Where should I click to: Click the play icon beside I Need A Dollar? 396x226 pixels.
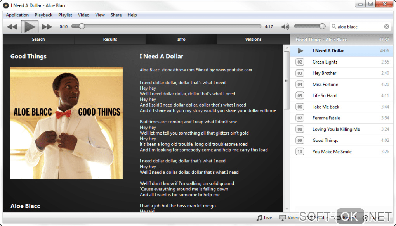pyautogui.click(x=300, y=51)
